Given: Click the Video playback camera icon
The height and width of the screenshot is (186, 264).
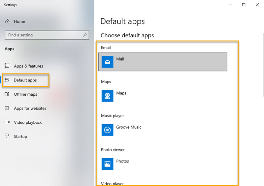Looking at the screenshot, I should pyautogui.click(x=7, y=122).
